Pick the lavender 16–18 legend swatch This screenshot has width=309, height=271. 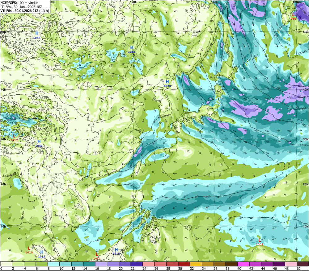[101, 264]
